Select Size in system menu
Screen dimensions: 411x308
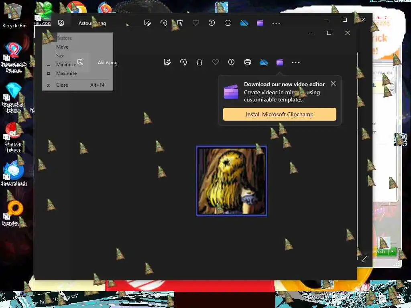77,56
